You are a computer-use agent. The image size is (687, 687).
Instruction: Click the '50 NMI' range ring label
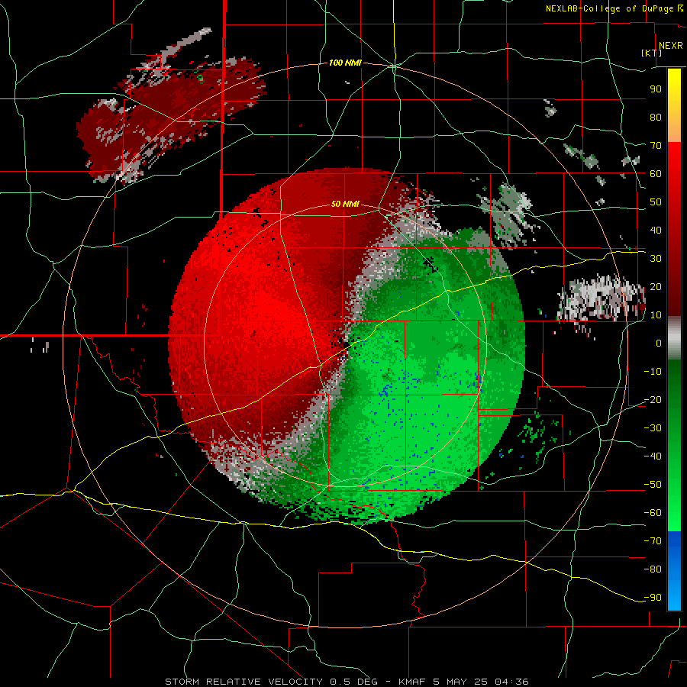[x=345, y=204]
